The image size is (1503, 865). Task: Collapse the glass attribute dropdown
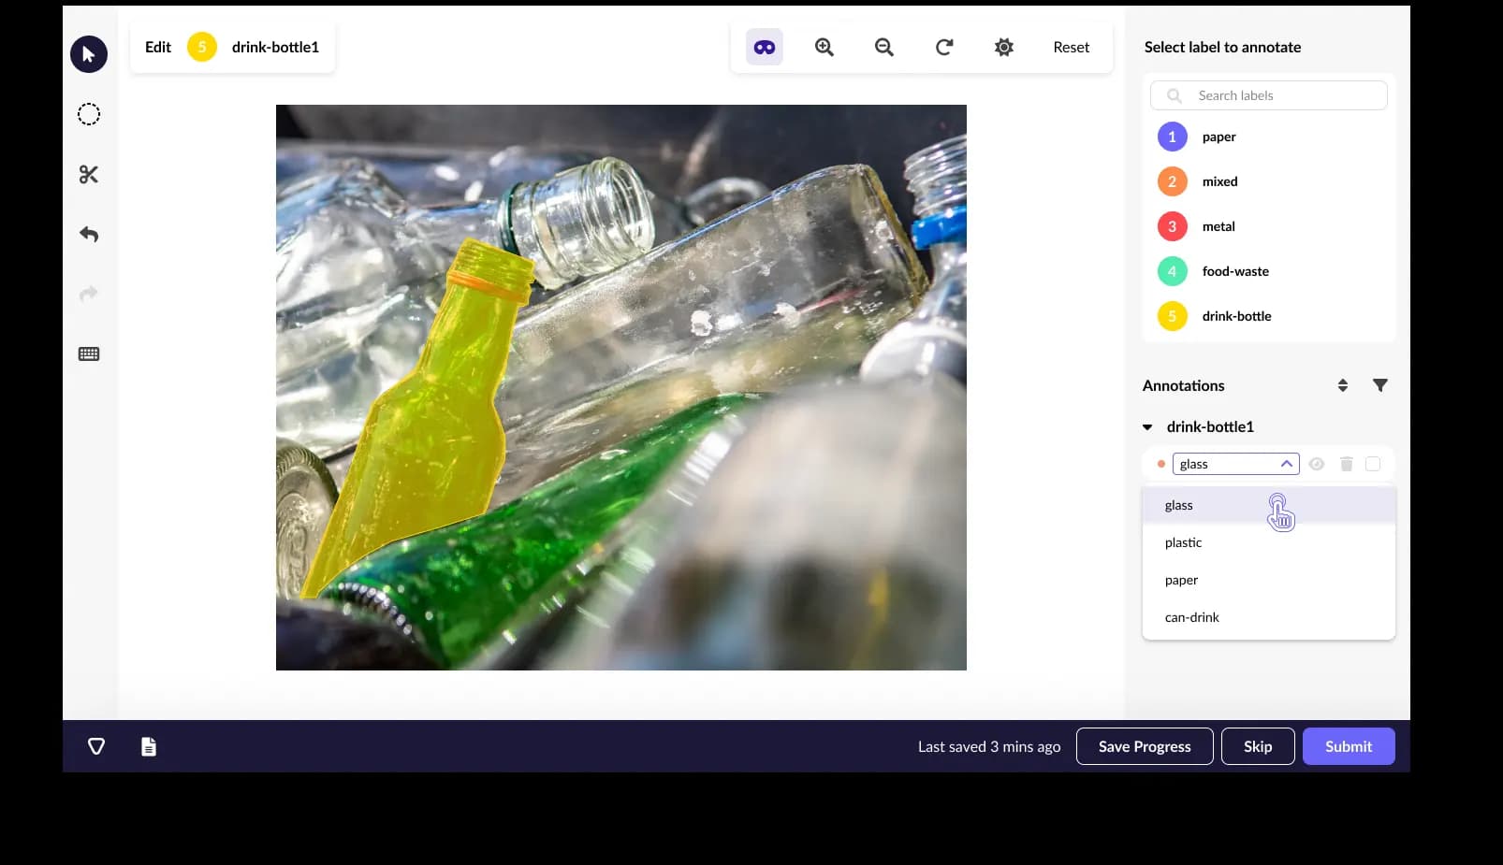(1287, 463)
